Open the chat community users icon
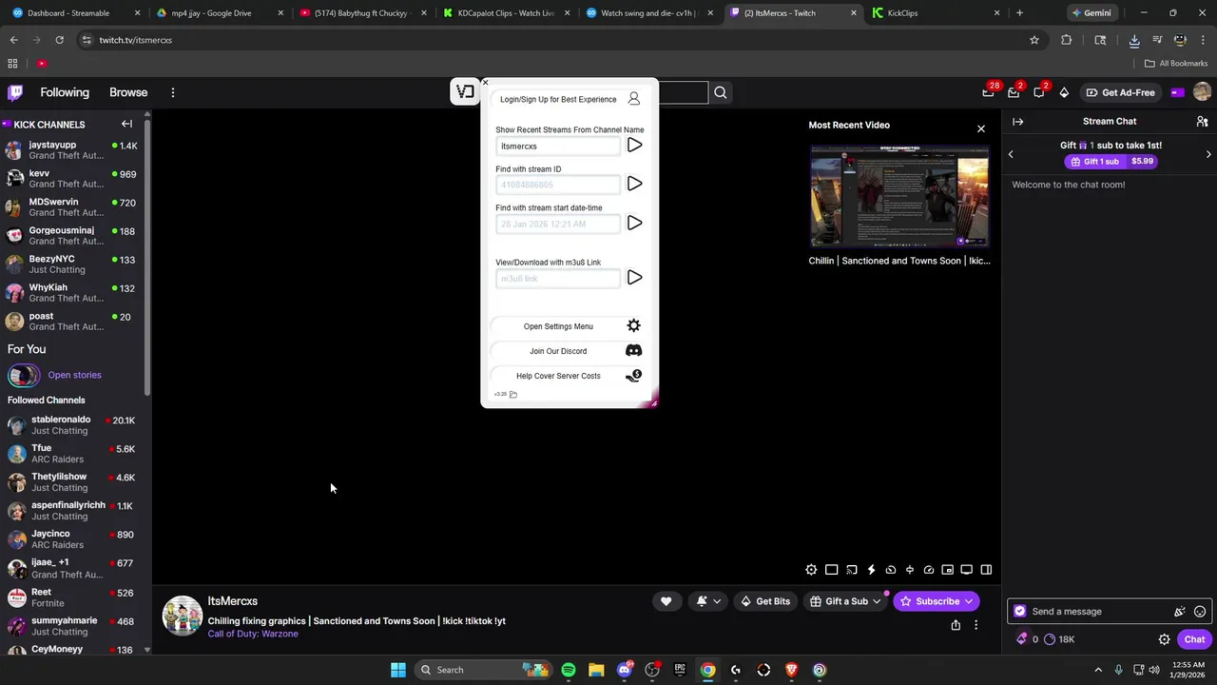This screenshot has height=685, width=1217. pos(1202,122)
